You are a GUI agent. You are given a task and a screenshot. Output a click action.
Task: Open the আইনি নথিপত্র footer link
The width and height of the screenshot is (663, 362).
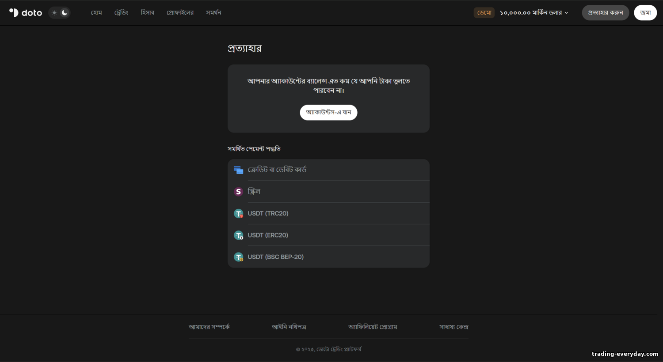click(289, 327)
